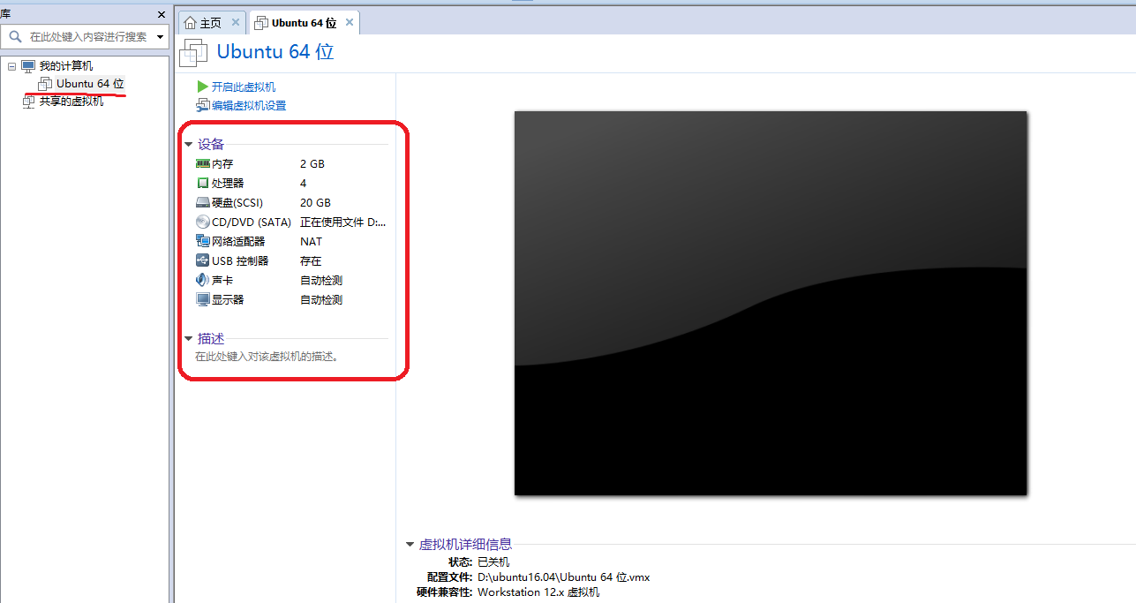Click the Ubuntu 64 位 VM tree icon
Viewport: 1136px width, 603px height.
click(x=45, y=84)
